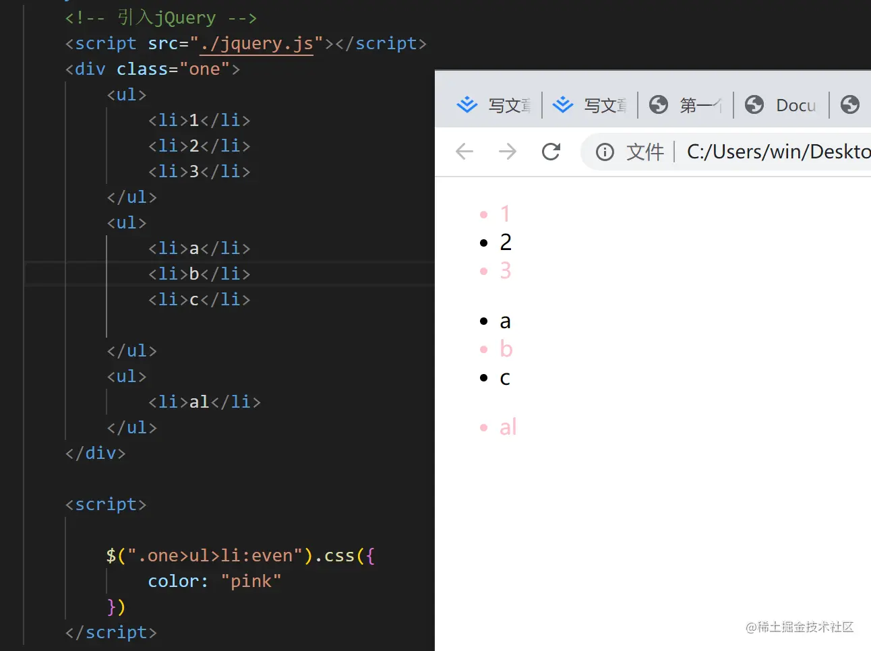Click code line <li>2</li>

coord(200,146)
